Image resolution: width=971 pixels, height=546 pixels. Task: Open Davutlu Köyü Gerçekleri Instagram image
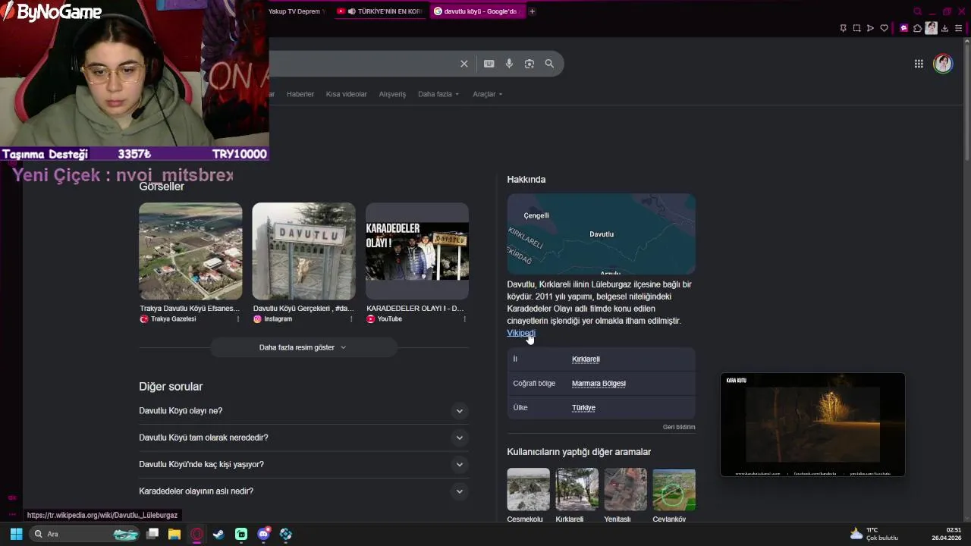303,251
